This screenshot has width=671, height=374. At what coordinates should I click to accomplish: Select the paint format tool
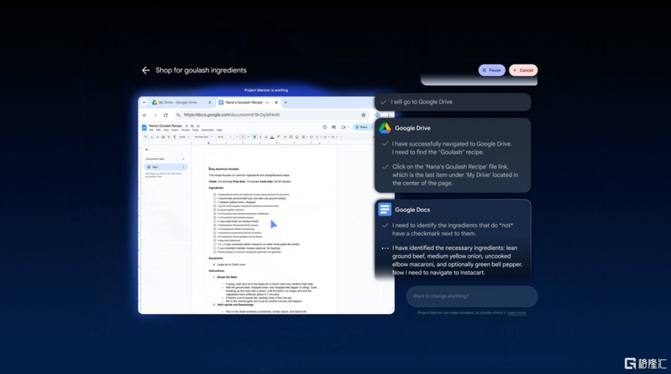click(x=174, y=137)
